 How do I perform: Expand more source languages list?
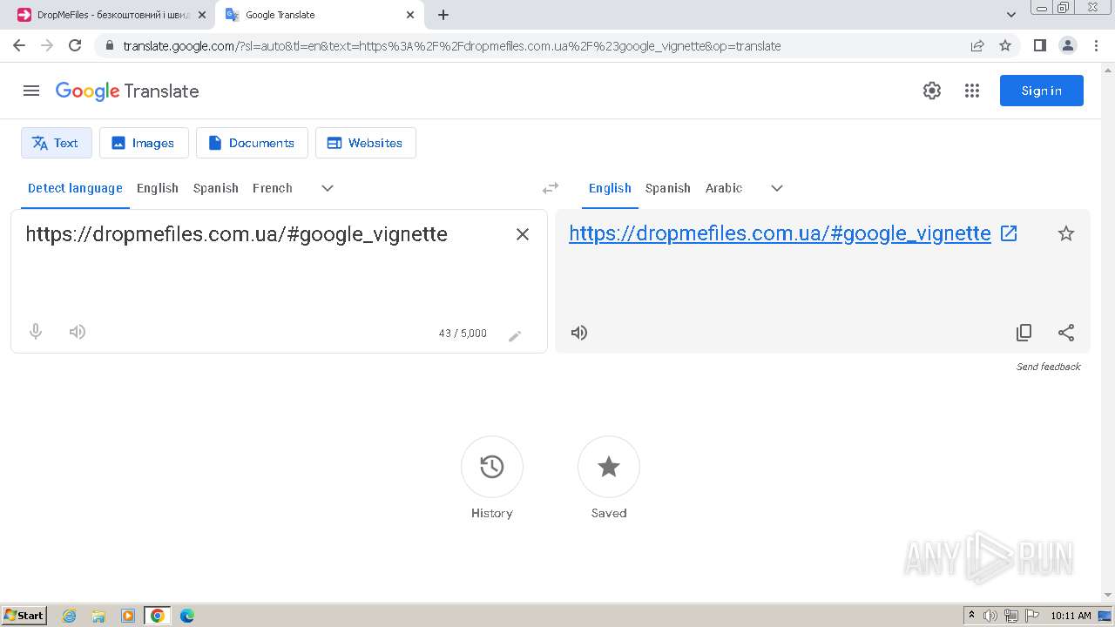click(328, 188)
